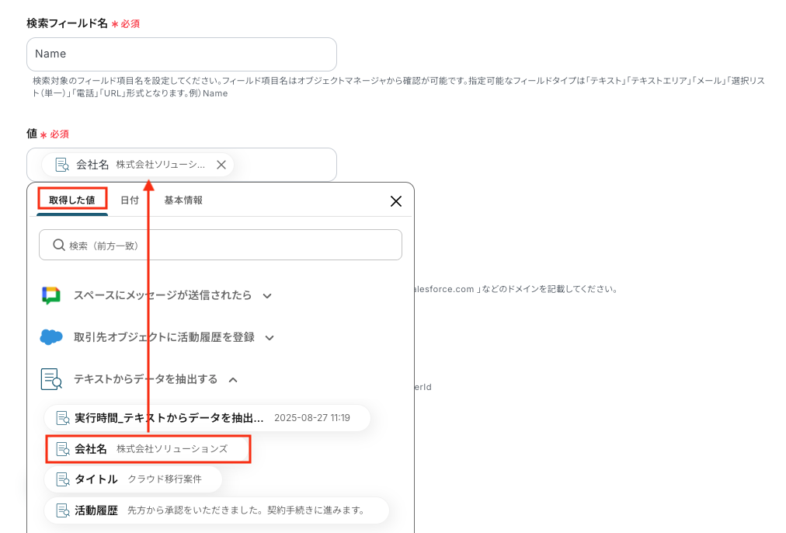Click the 値 field label

pos(32,134)
